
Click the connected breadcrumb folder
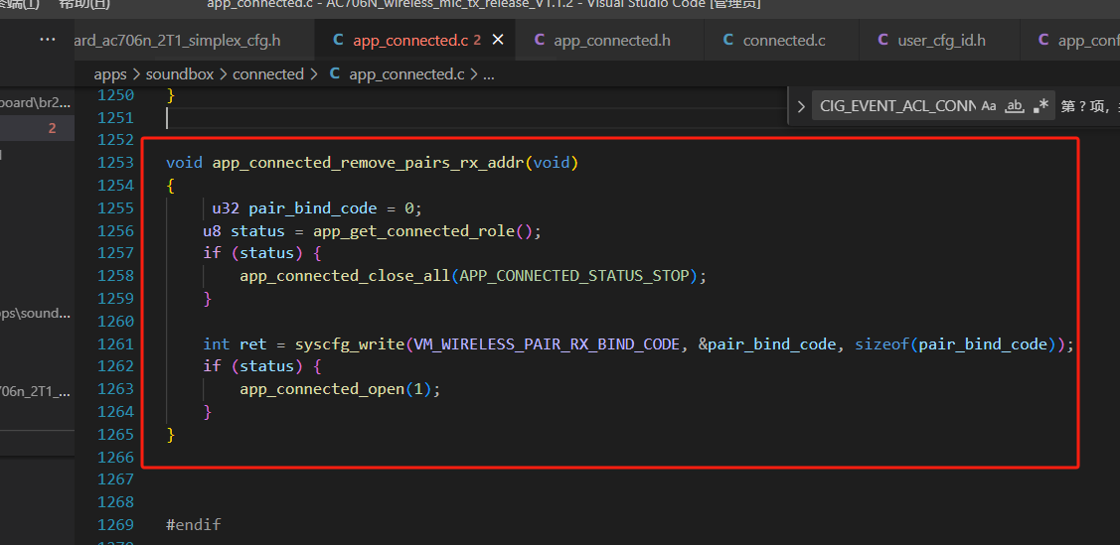point(268,74)
